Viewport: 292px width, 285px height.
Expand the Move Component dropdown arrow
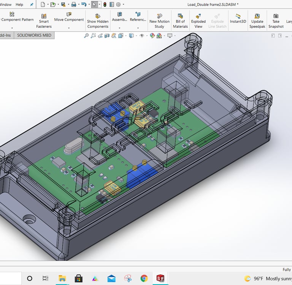[69, 27]
